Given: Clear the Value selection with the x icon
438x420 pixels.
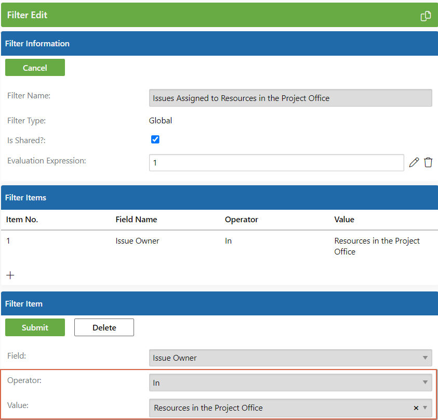Looking at the screenshot, I should click(416, 408).
